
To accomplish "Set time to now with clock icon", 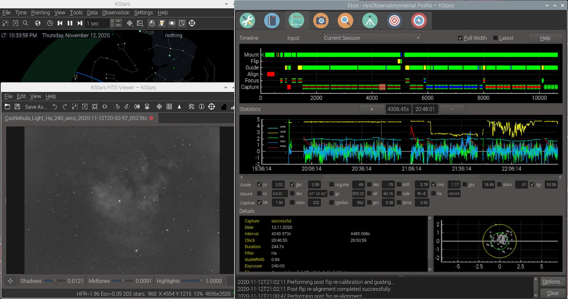I will coord(50,23).
